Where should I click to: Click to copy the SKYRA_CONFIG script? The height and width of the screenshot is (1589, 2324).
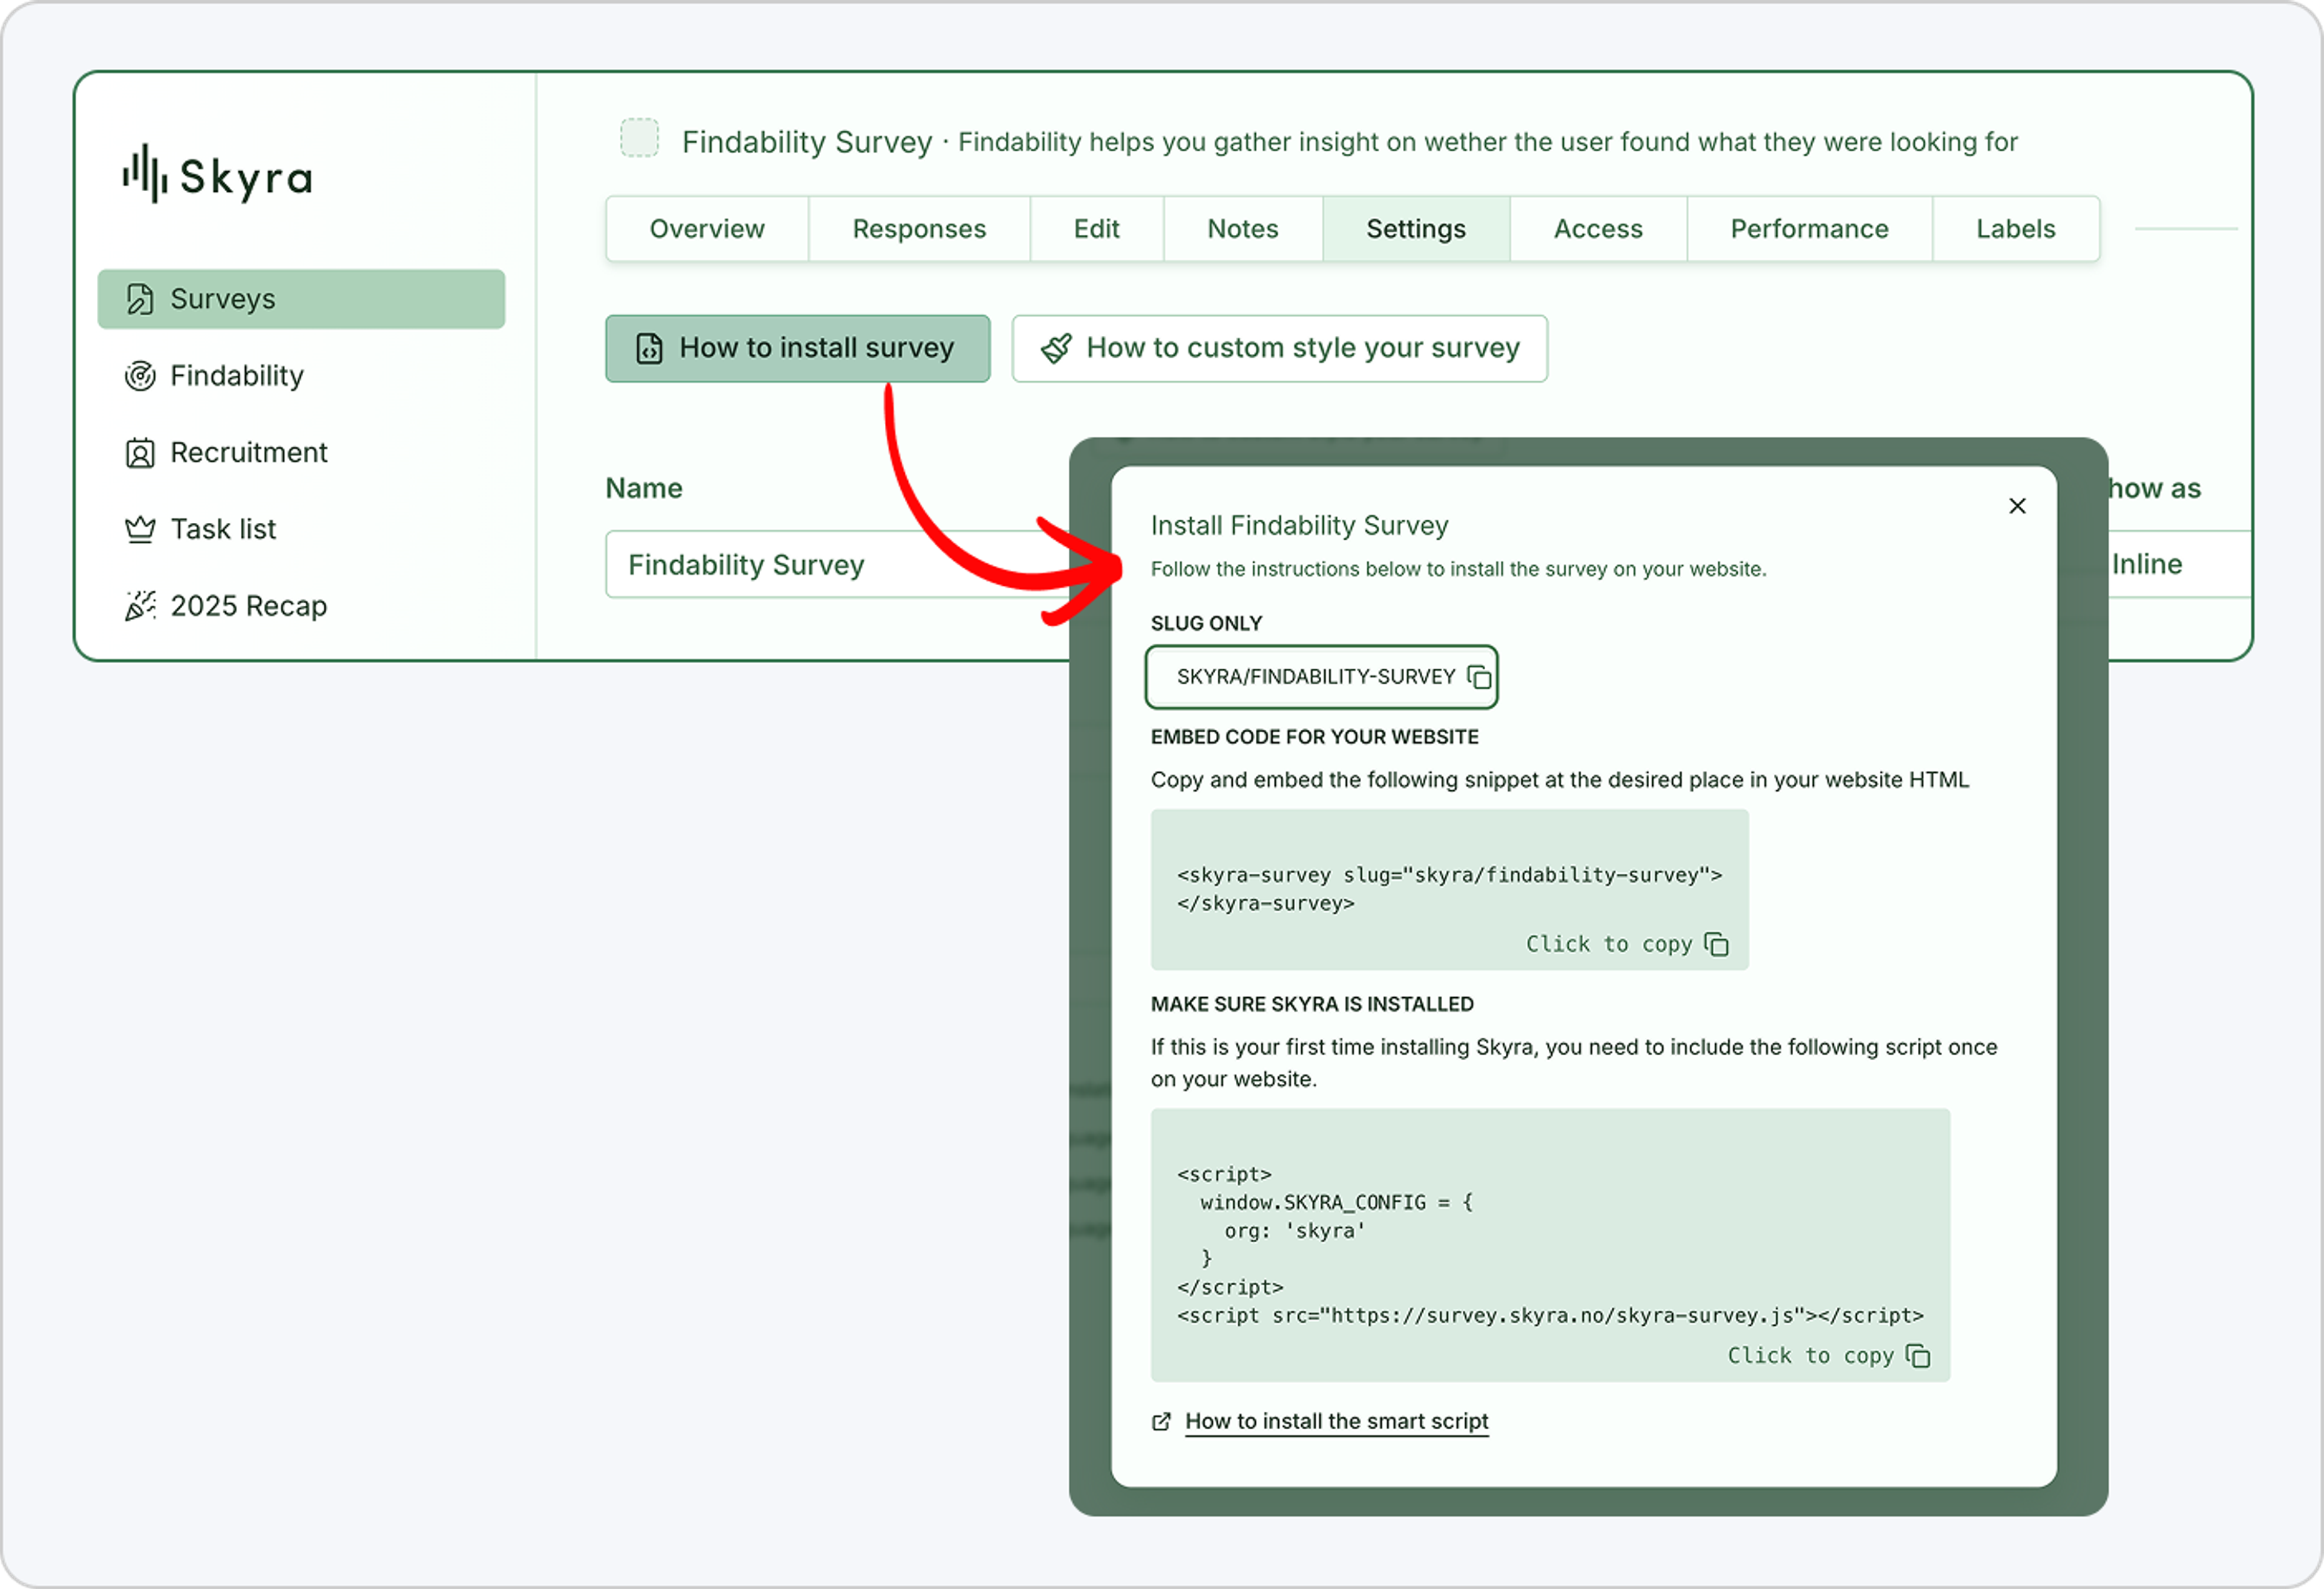click(1828, 1355)
